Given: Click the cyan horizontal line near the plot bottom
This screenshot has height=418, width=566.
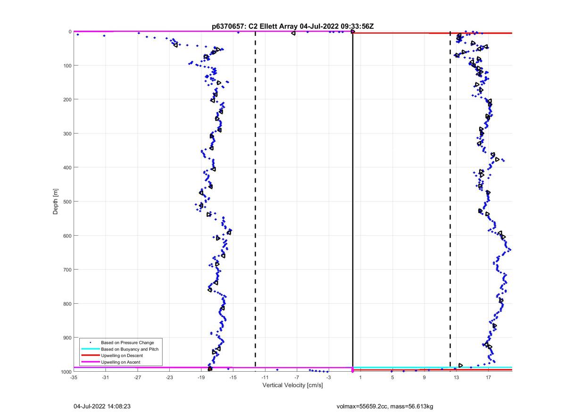Looking at the screenshot, I should tap(433, 367).
